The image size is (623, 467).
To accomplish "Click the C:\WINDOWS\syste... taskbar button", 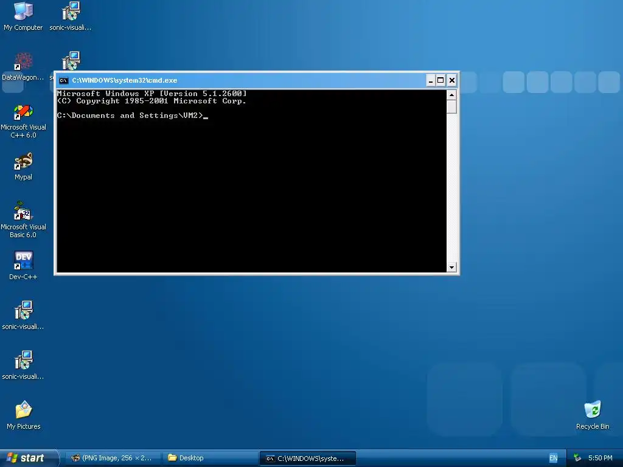I will coord(307,458).
